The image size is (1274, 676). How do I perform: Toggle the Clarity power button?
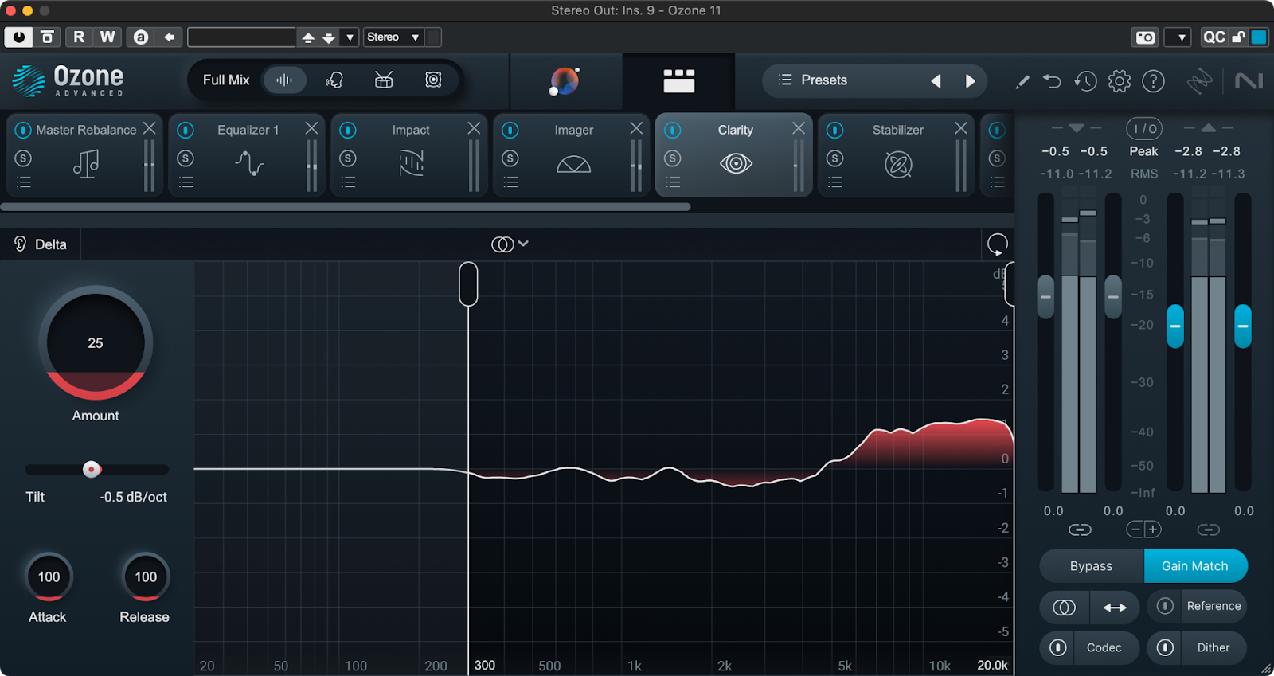pyautogui.click(x=673, y=130)
